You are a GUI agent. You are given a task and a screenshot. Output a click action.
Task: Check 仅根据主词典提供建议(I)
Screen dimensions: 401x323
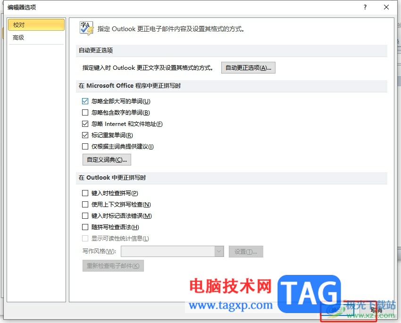pos(85,147)
